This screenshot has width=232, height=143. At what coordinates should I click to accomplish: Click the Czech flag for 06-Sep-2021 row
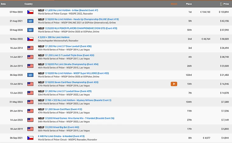click(30, 138)
